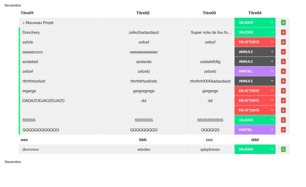This screenshot has height=187, width=306.
Task: Delete the Donchery row
Action: 283,32
